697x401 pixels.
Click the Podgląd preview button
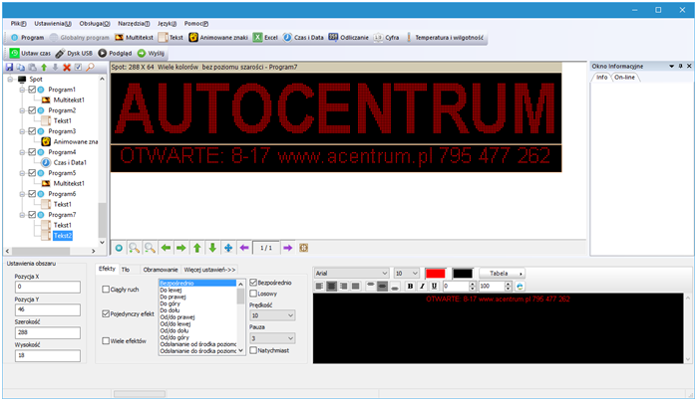click(x=115, y=53)
